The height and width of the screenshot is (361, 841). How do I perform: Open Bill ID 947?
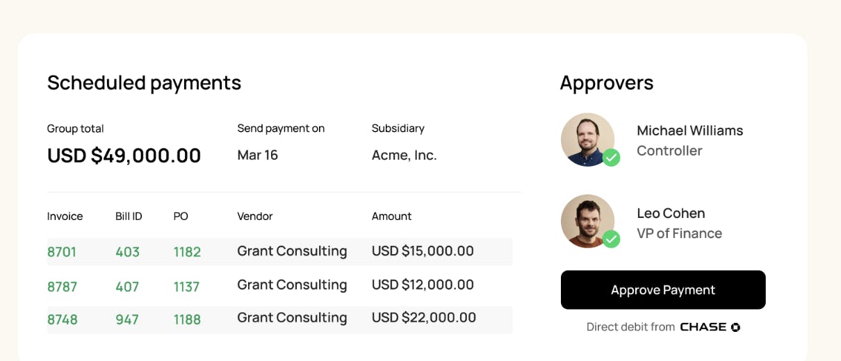[x=127, y=319]
